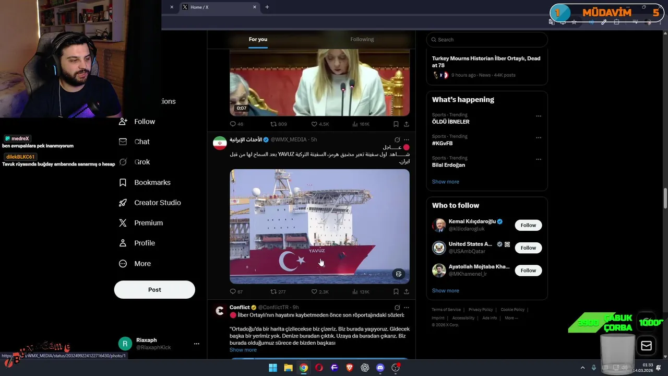The image size is (668, 376).
Task: Open the Bilal Erdoğan trending topic
Action: (x=448, y=165)
